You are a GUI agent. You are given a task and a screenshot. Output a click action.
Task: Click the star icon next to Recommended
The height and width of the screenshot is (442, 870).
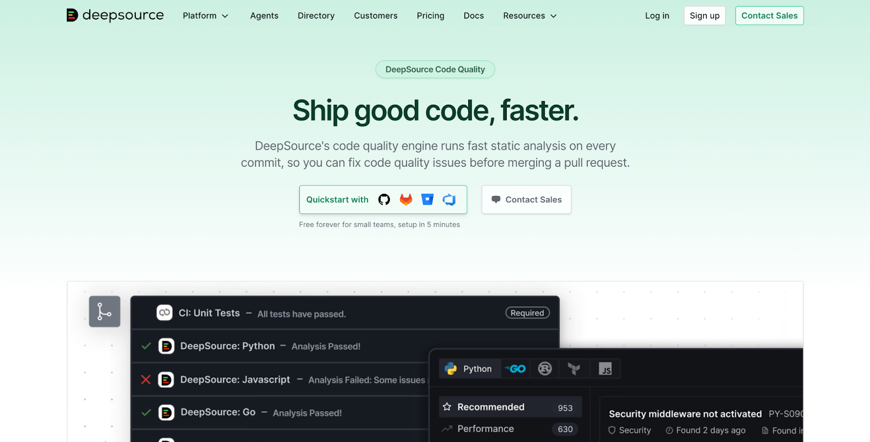coord(447,407)
